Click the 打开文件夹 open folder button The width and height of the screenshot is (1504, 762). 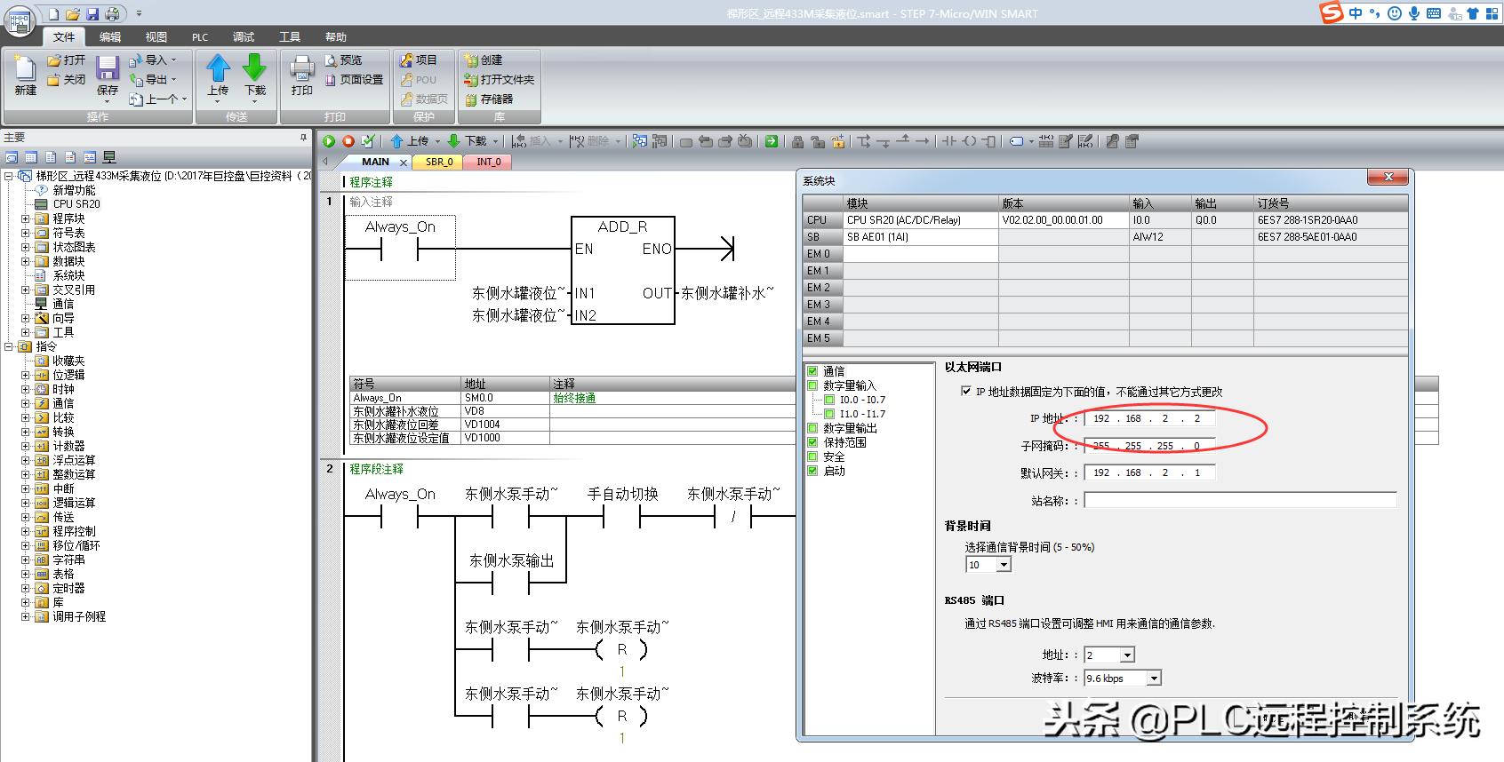tap(499, 80)
